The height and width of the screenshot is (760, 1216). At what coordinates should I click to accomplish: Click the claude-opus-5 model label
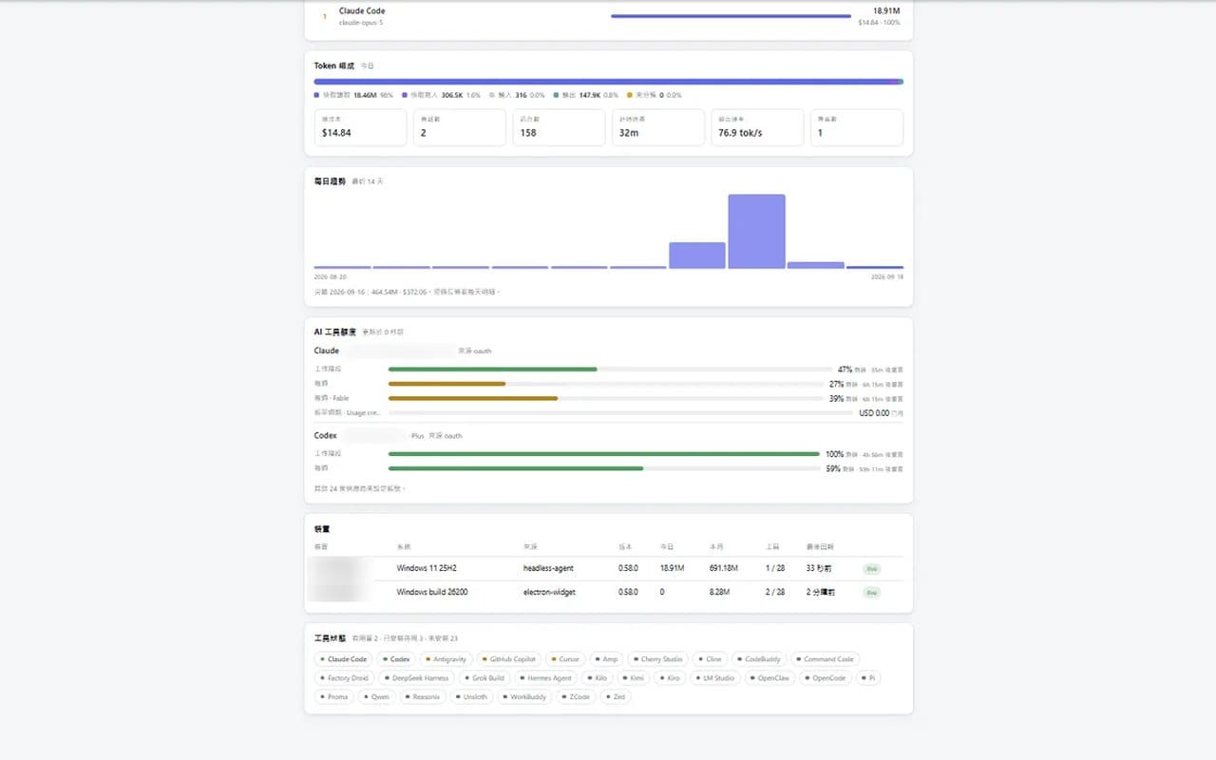pos(361,22)
